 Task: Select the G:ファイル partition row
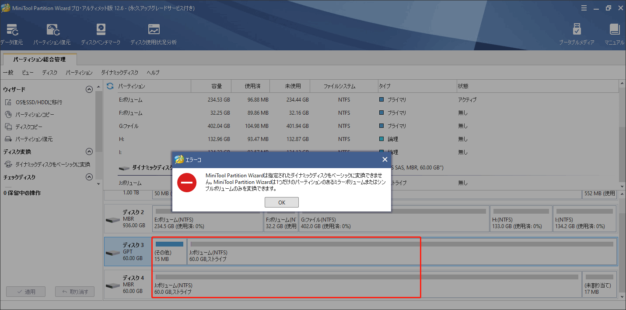pos(129,126)
